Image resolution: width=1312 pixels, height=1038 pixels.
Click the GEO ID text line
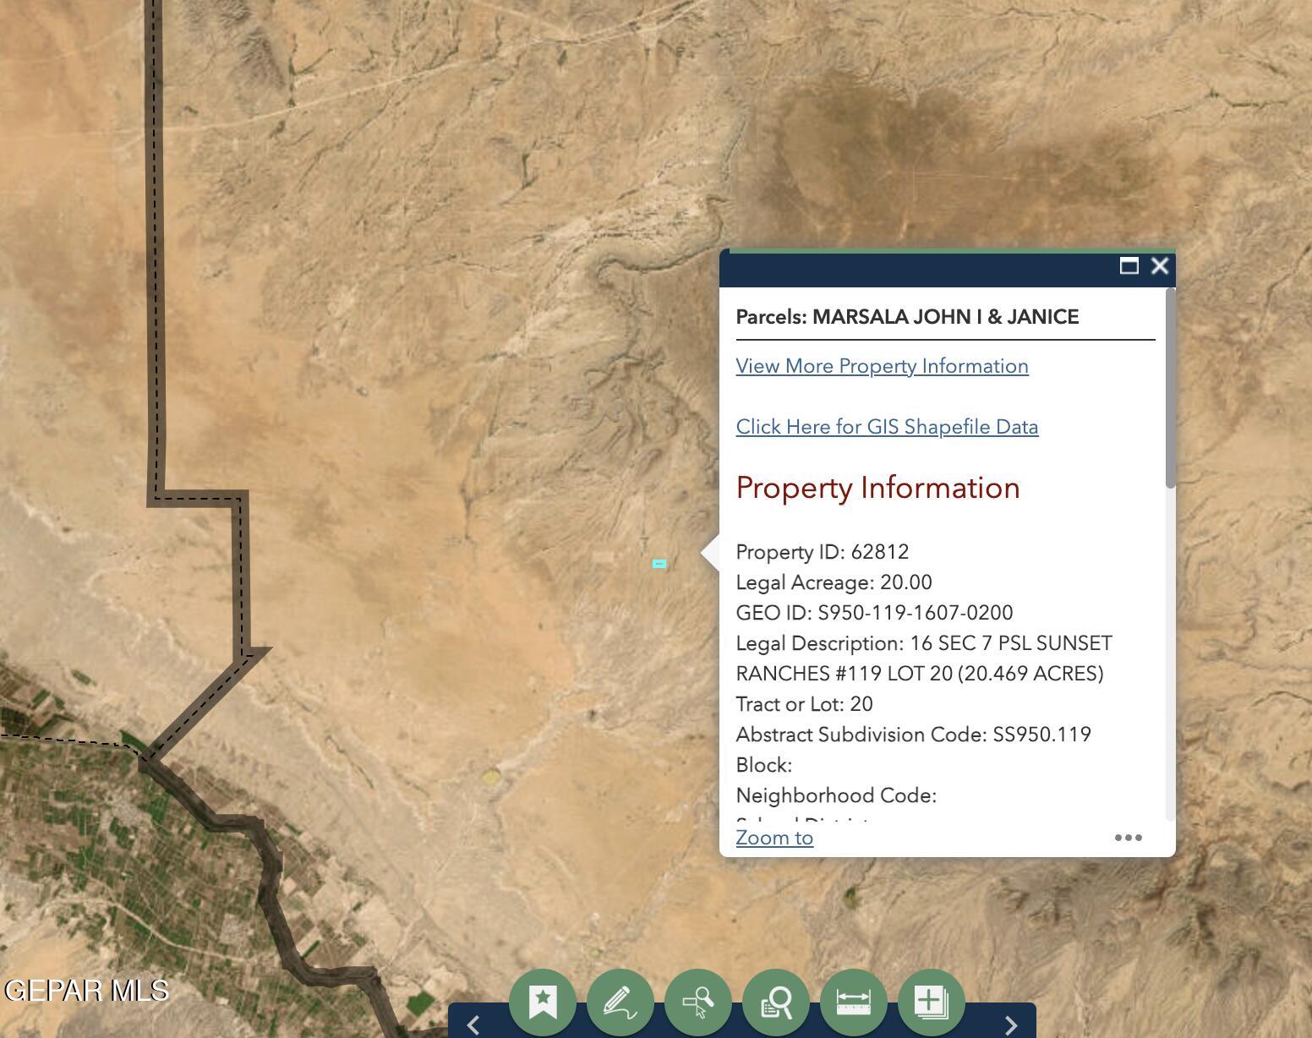874,613
